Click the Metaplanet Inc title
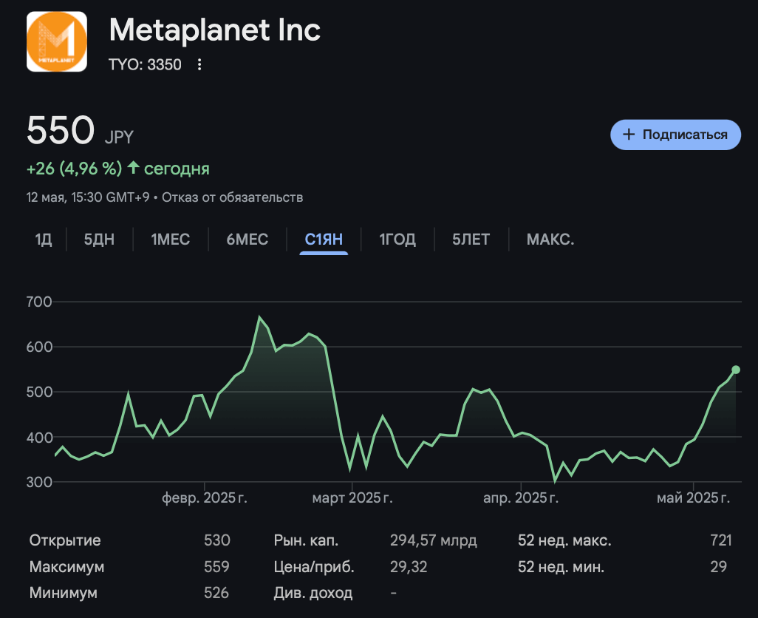758x618 pixels. (215, 30)
